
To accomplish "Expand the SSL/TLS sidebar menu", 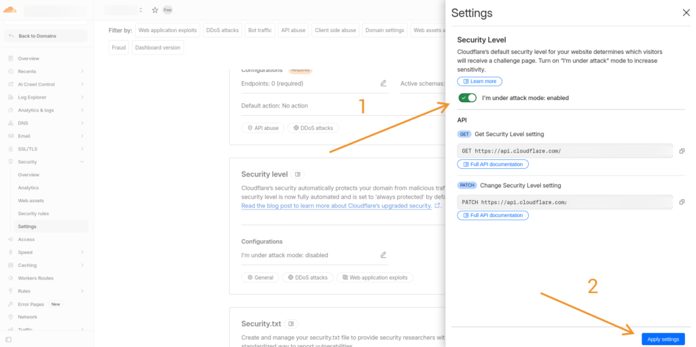I will pyautogui.click(x=82, y=149).
